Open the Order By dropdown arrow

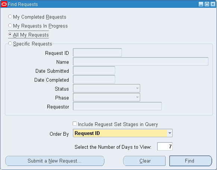[x=170, y=133]
